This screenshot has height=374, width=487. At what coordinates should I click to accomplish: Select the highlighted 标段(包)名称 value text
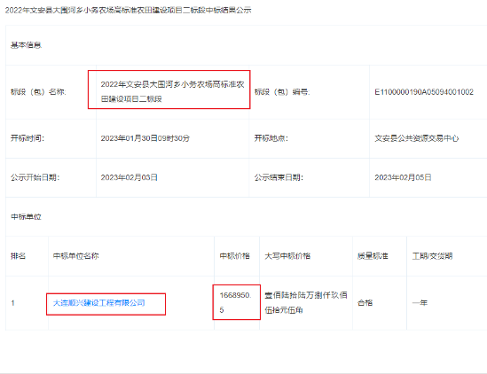[172, 91]
